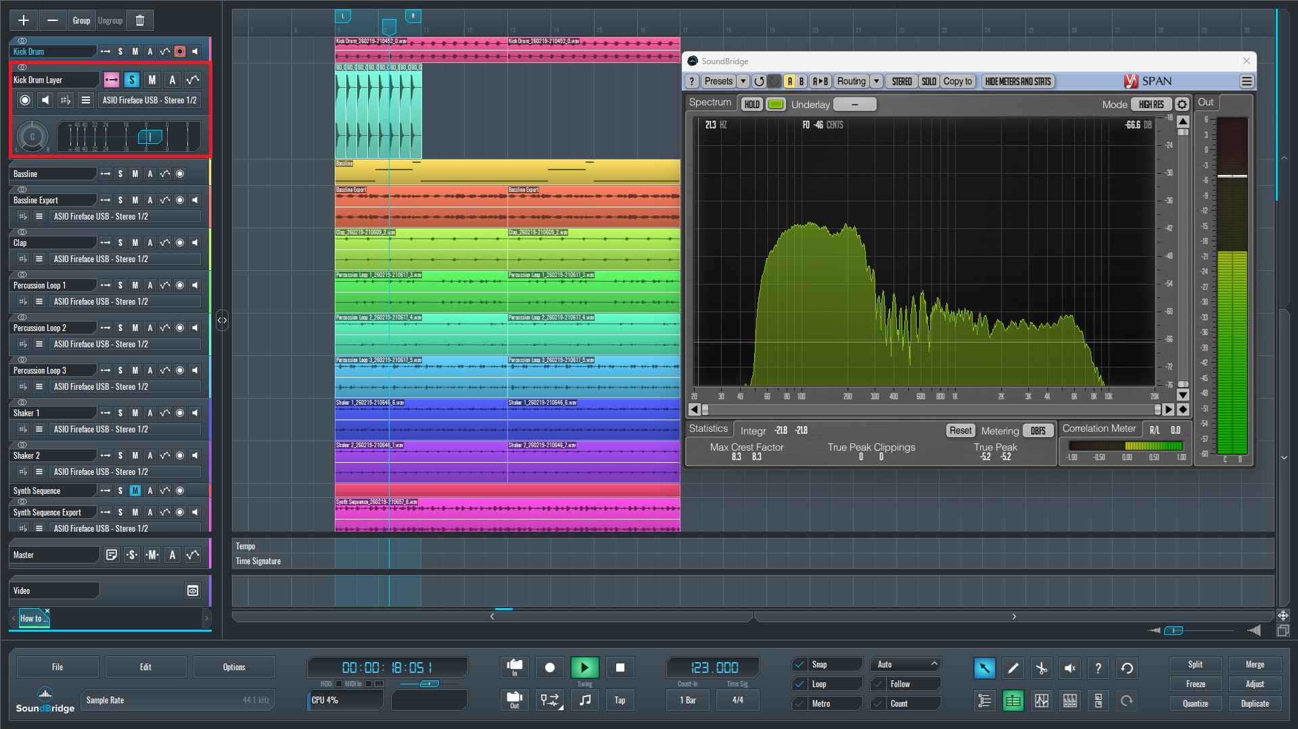The height and width of the screenshot is (729, 1298).
Task: Click the Merge button
Action: [1255, 664]
